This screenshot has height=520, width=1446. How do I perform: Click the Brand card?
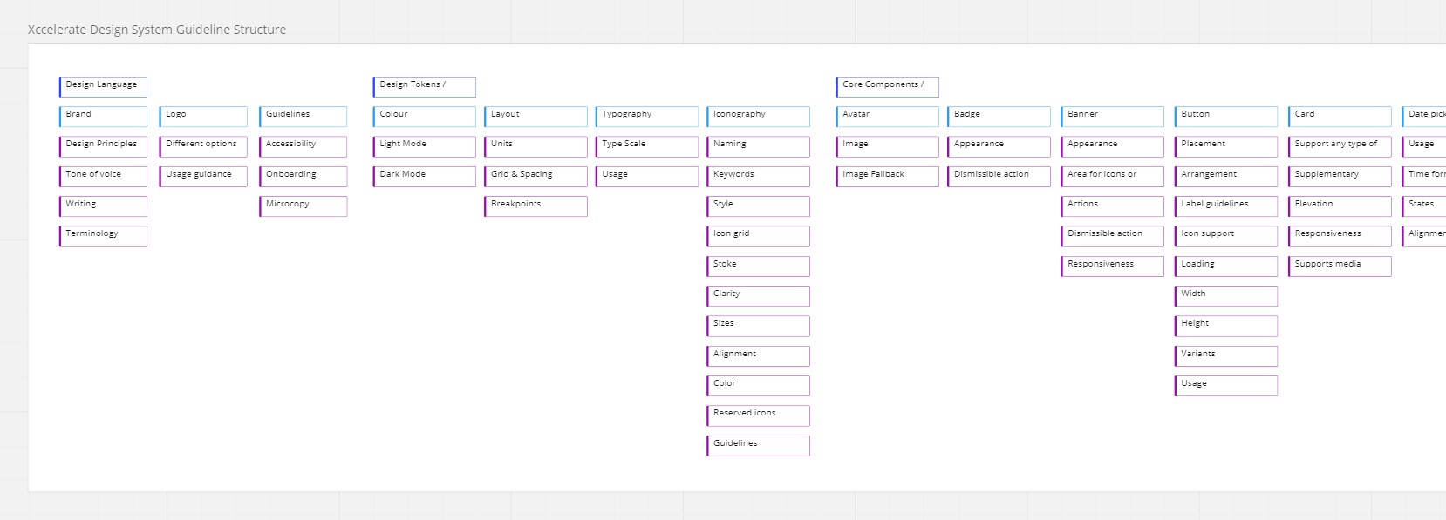click(x=103, y=117)
